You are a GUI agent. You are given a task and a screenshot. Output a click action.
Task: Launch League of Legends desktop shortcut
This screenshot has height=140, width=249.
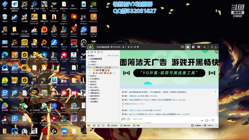pos(64,32)
